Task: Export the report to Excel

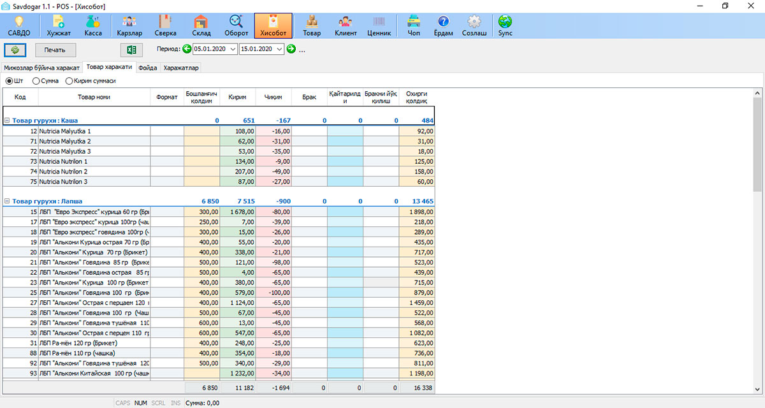Action: 131,49
